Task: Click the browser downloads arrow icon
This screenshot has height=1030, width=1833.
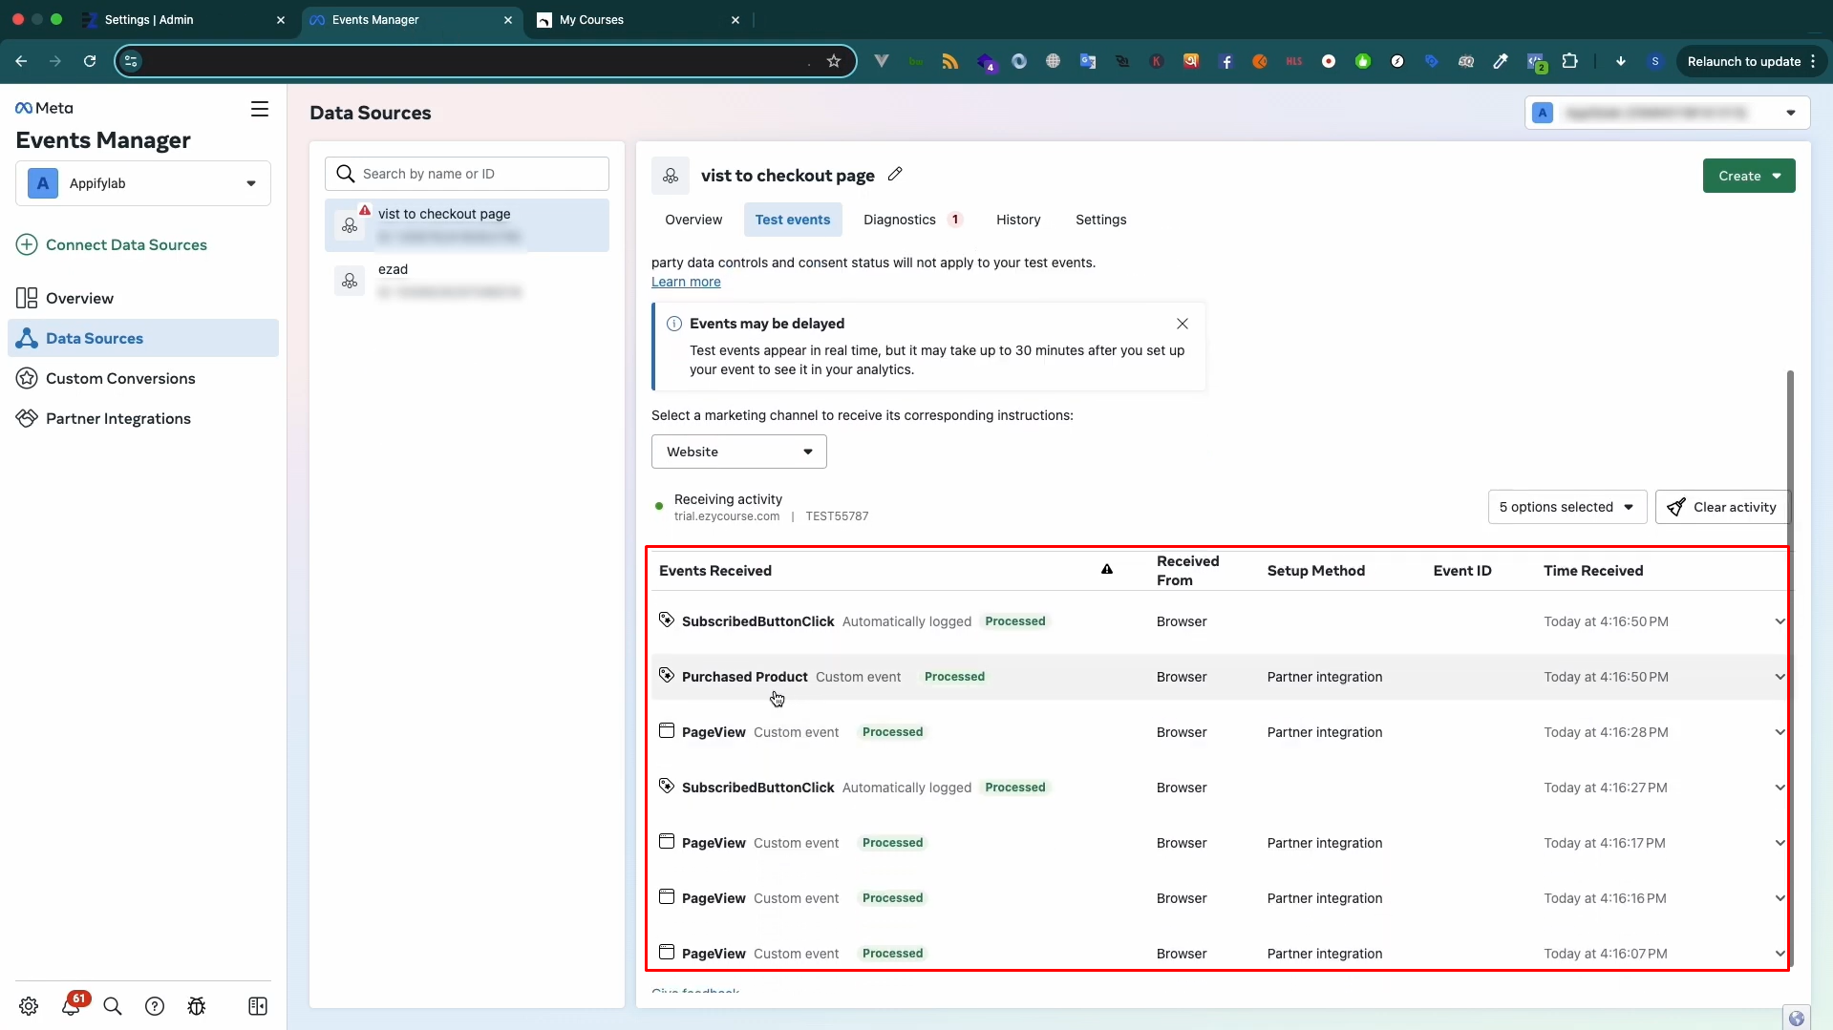Action: tap(1621, 61)
